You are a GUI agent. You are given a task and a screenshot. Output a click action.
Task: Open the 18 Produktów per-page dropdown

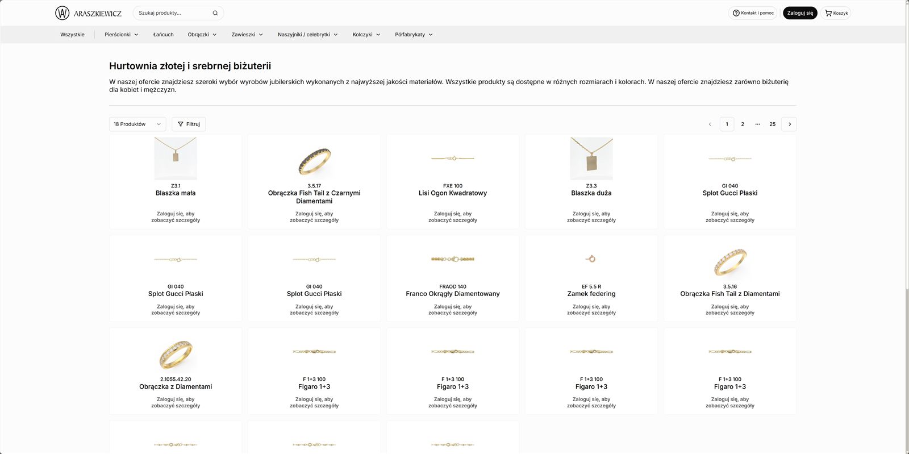[137, 124]
